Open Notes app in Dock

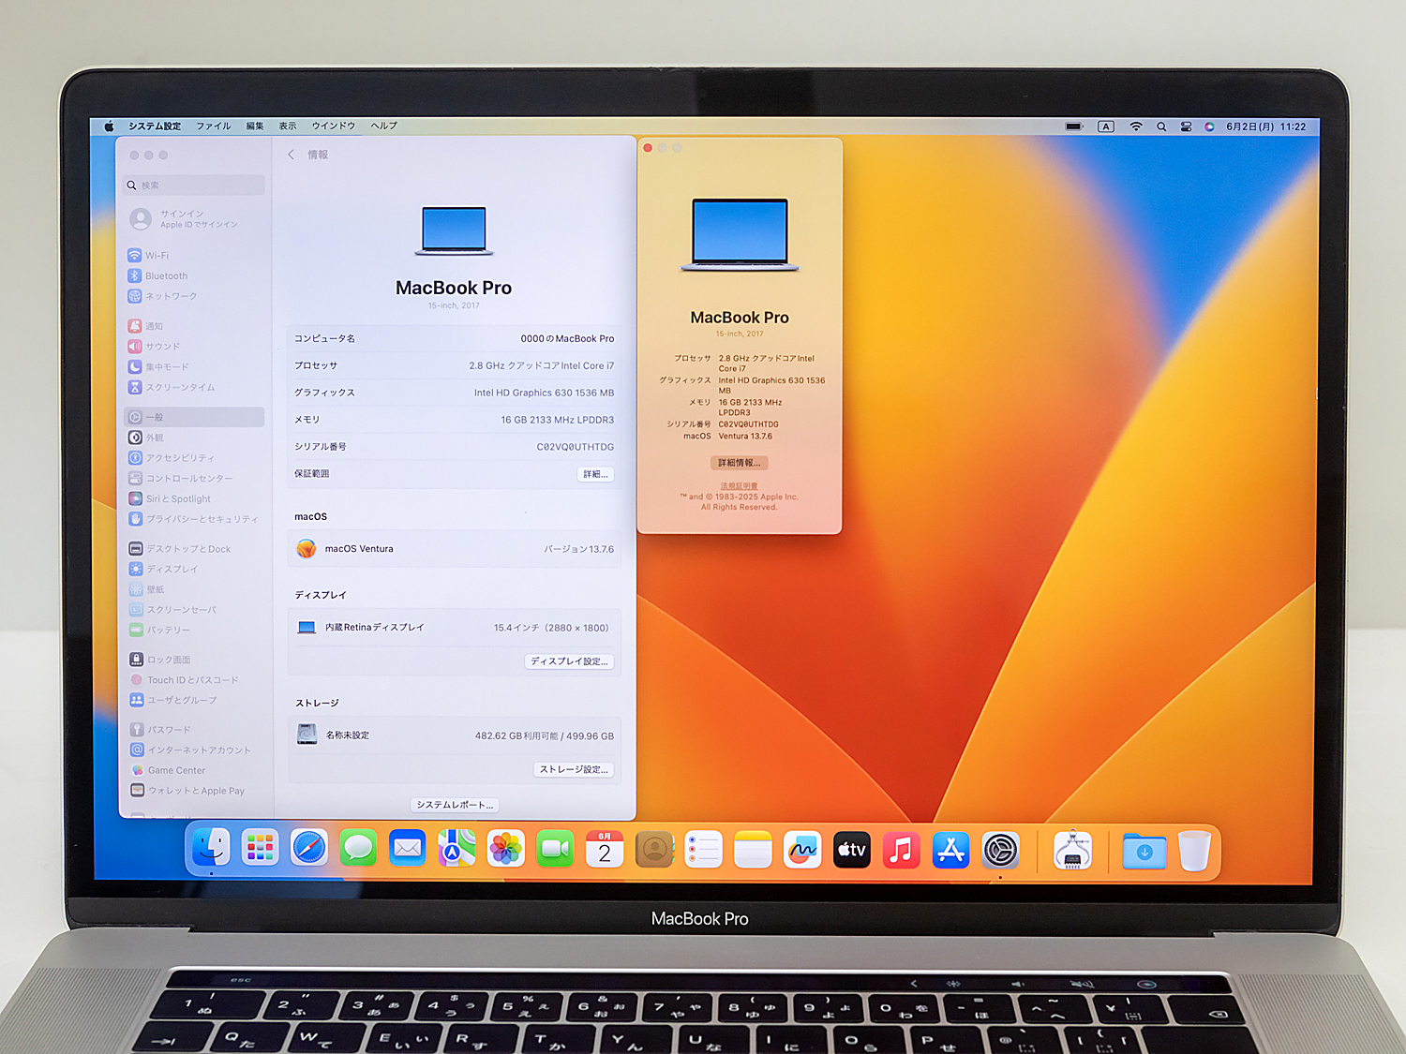(753, 849)
